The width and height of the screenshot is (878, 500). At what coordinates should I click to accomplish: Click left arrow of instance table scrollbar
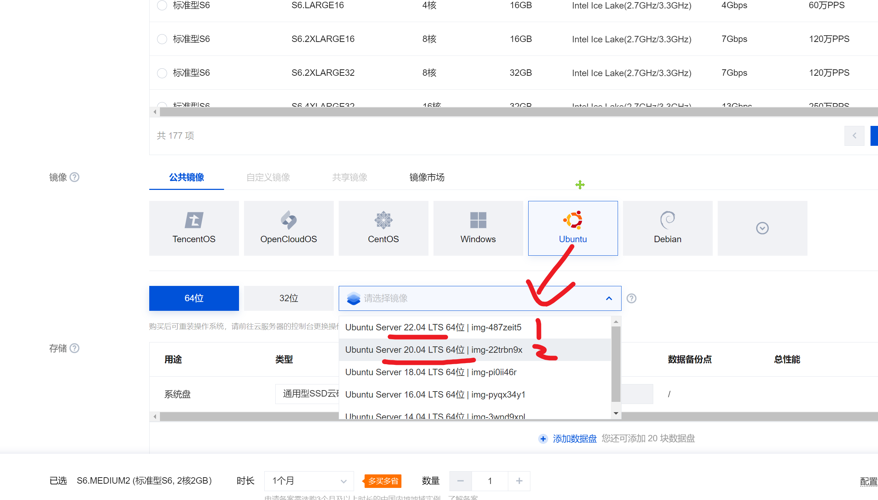(155, 112)
